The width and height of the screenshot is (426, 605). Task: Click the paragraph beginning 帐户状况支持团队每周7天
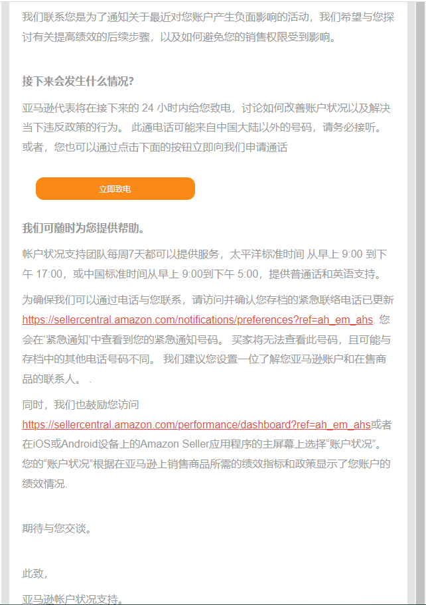point(204,264)
